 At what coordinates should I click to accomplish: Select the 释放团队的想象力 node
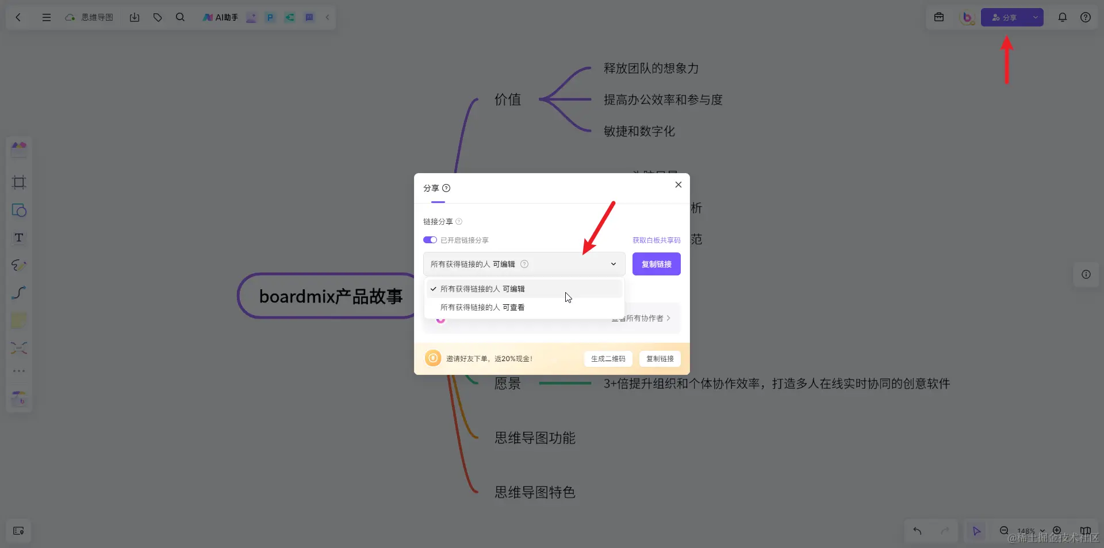(651, 68)
